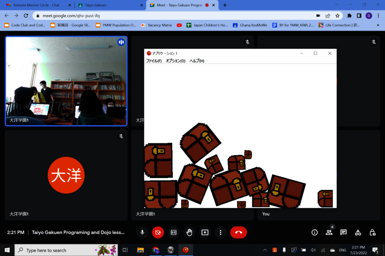Show hidden system tray icons
This screenshot has height=256, width=385.
pyautogui.click(x=265, y=250)
